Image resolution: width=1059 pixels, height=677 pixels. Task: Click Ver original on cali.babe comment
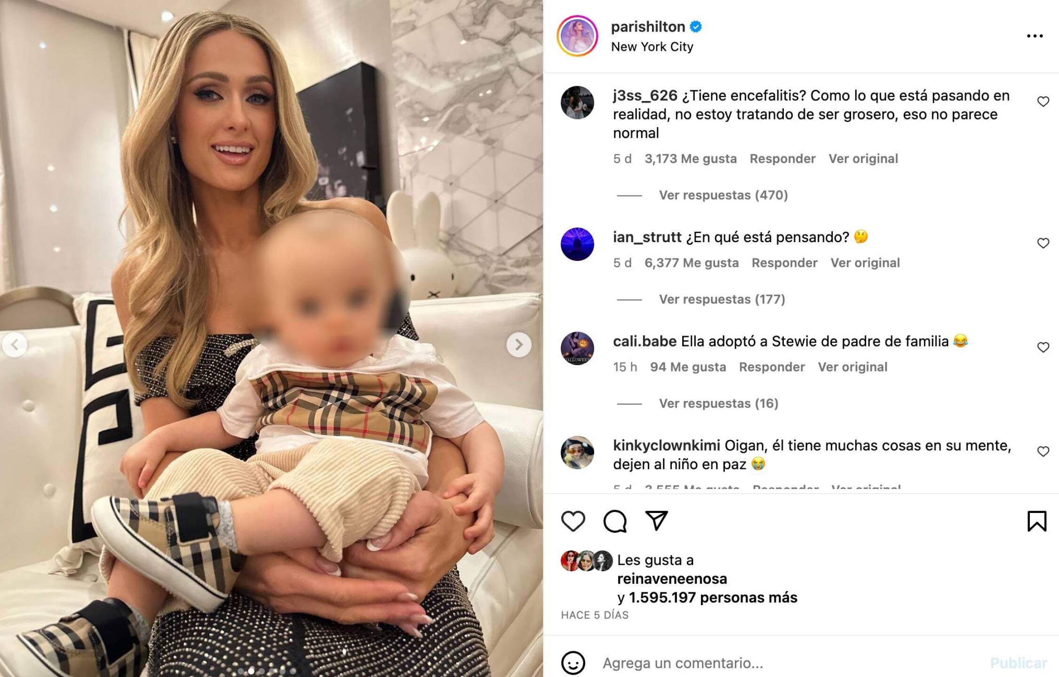(852, 367)
